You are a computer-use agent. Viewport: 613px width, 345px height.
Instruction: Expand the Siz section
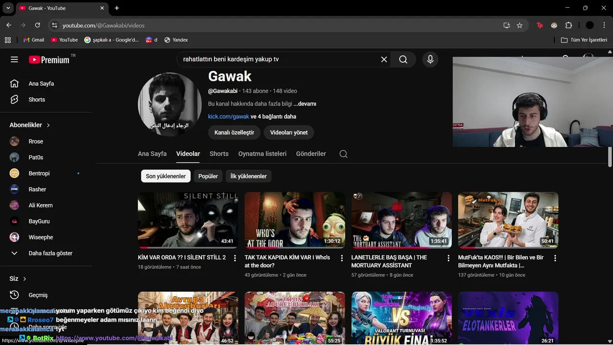[18, 278]
